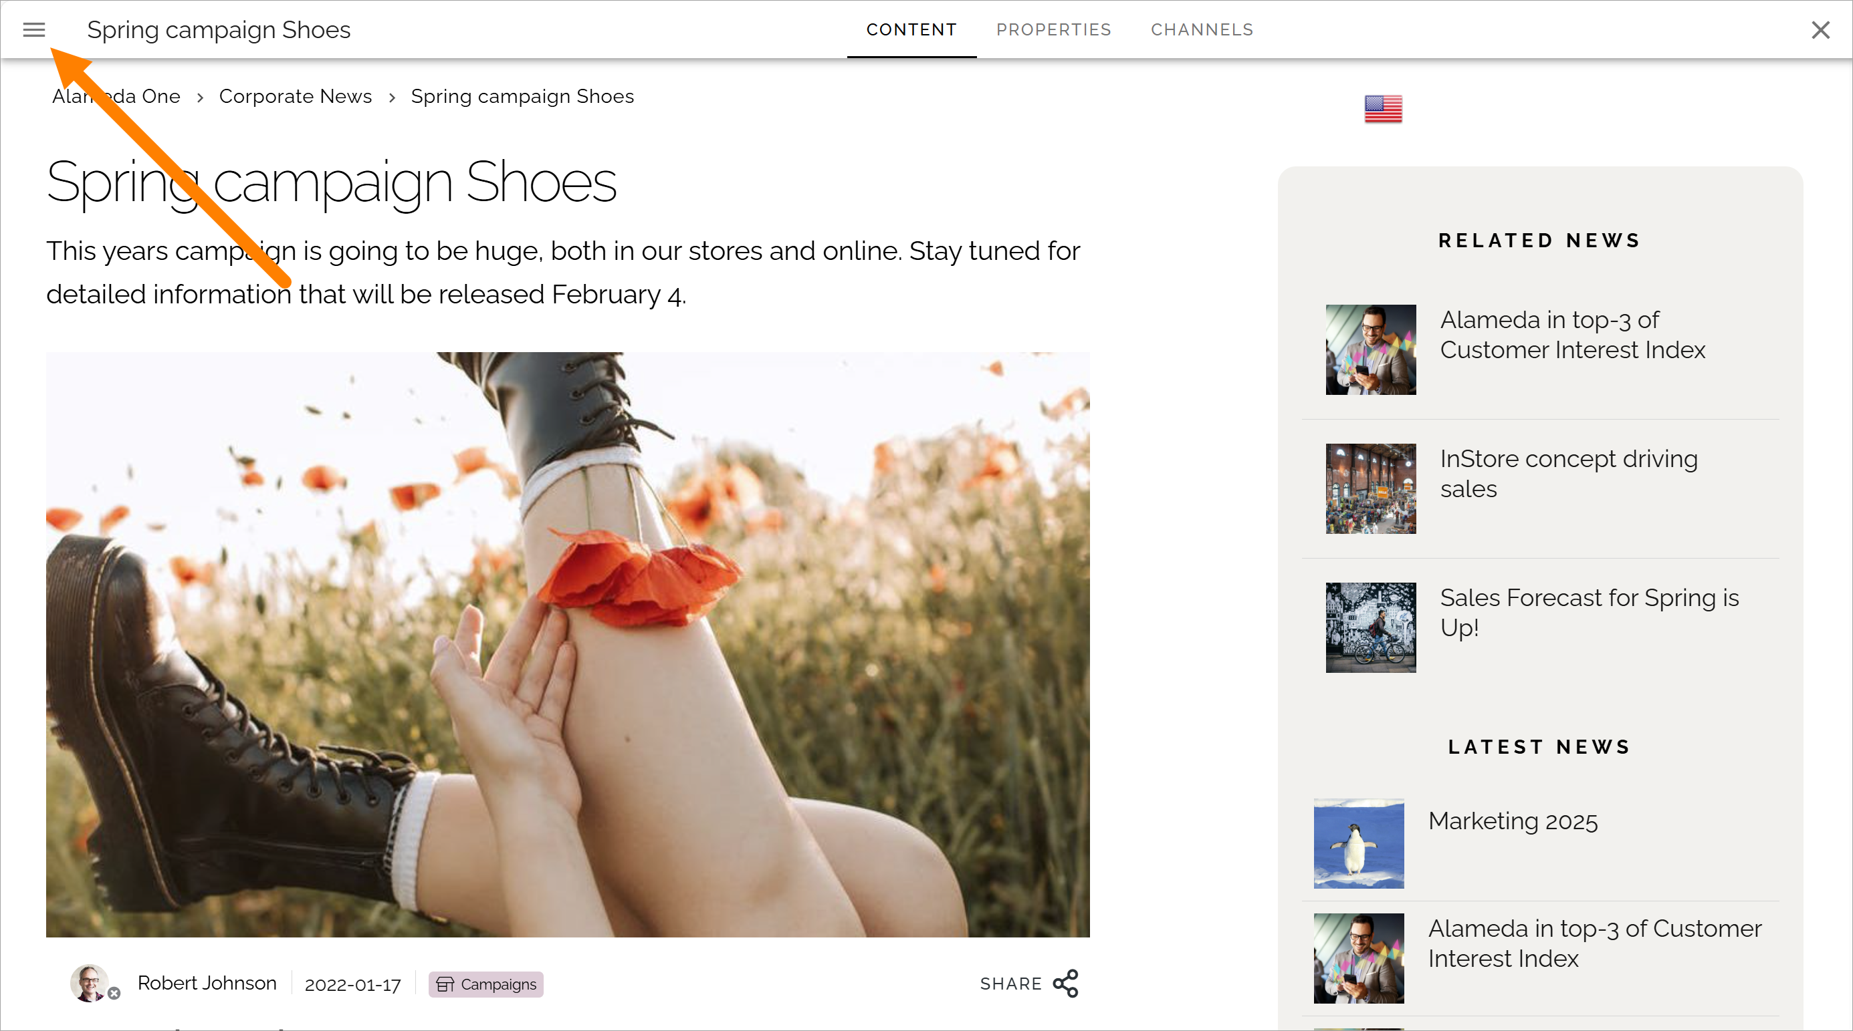Select the US flag language icon
1853x1031 pixels.
coord(1382,108)
